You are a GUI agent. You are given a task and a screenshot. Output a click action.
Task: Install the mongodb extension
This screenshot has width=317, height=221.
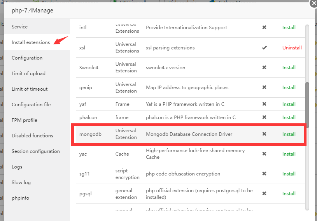coord(289,134)
